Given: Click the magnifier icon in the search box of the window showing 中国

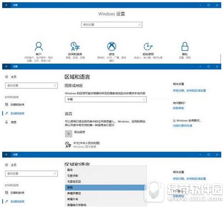Looking at the screenshot, I should pos(55,85).
